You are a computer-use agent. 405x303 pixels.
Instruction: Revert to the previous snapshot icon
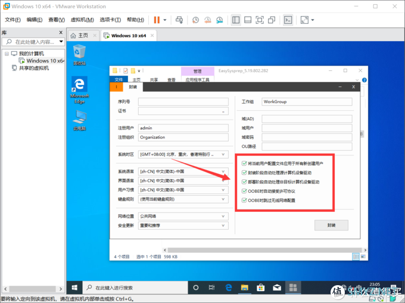[x=207, y=20]
